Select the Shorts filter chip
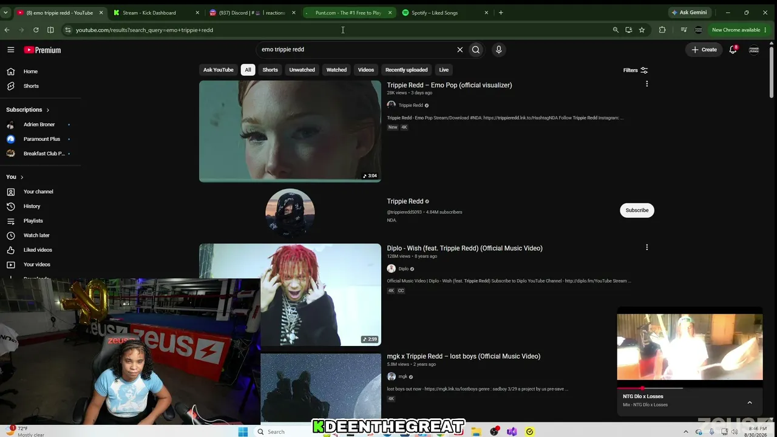The height and width of the screenshot is (437, 777). pyautogui.click(x=270, y=70)
